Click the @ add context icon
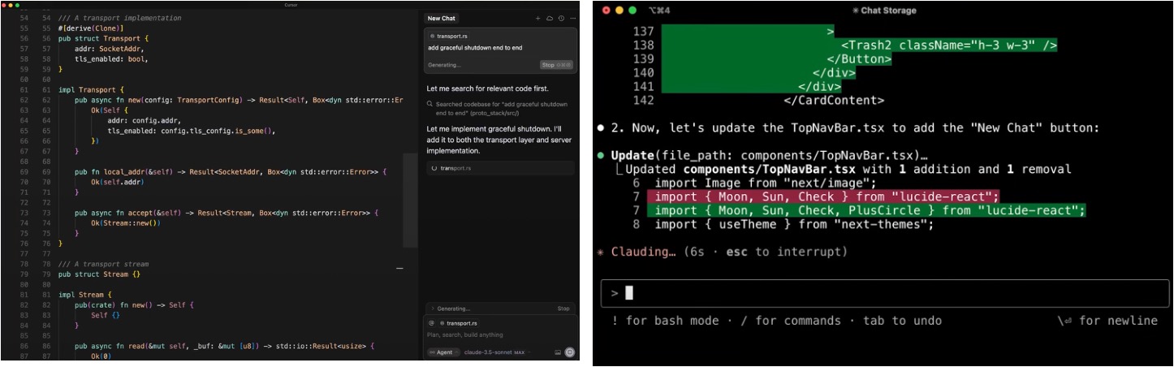The width and height of the screenshot is (1174, 367). point(431,322)
